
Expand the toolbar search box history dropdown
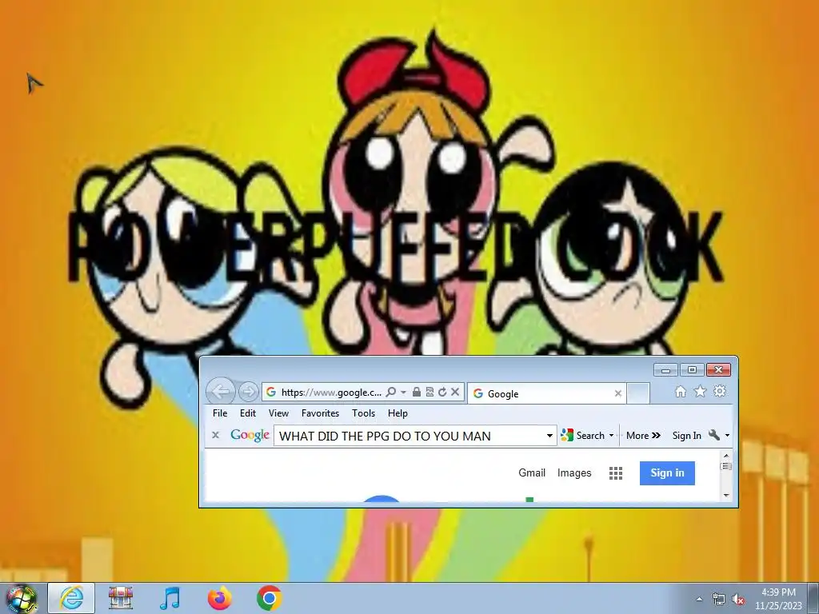click(x=549, y=436)
